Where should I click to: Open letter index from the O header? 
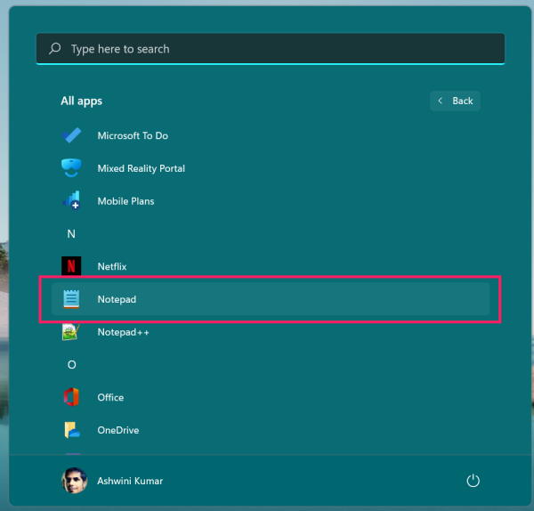tap(71, 364)
